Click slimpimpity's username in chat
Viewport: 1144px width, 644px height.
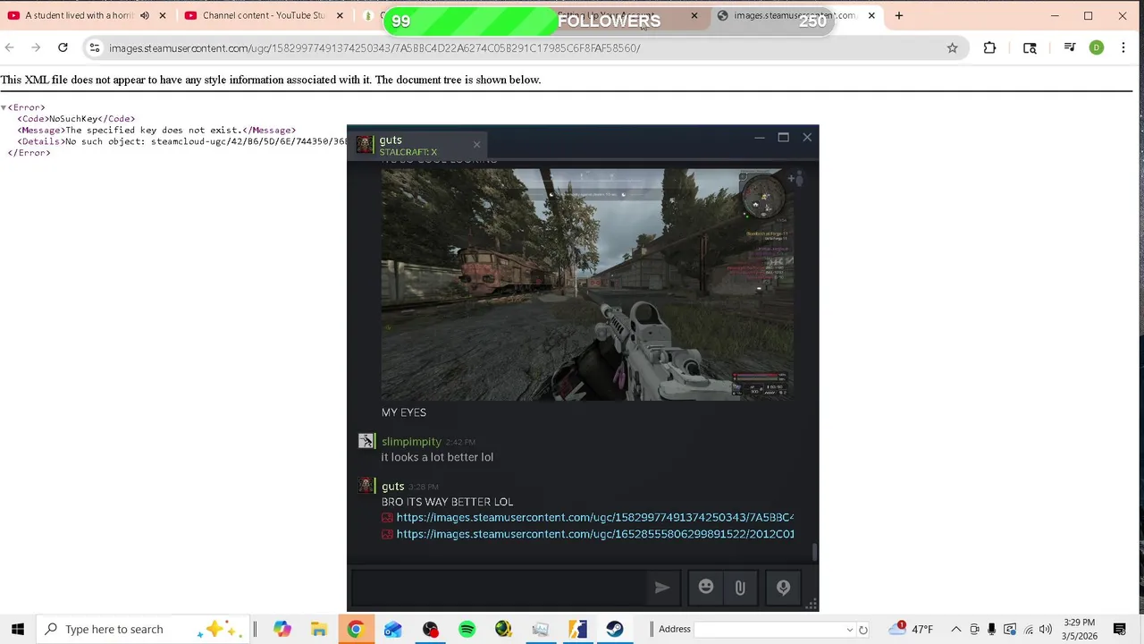point(411,441)
